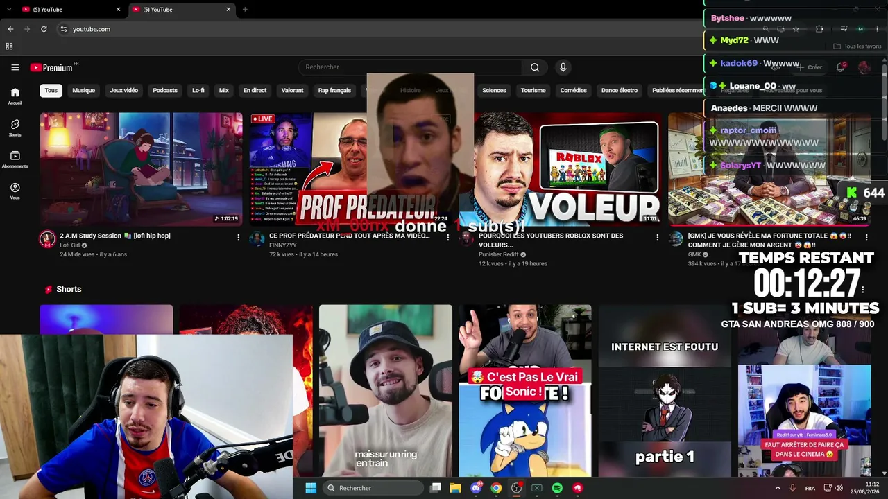Image resolution: width=888 pixels, height=499 pixels.
Task: Open the Sonic Short thumbnail
Action: coord(525,391)
